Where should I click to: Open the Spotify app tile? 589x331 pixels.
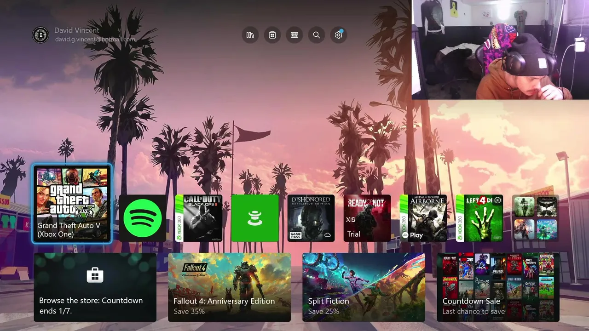coord(143,218)
